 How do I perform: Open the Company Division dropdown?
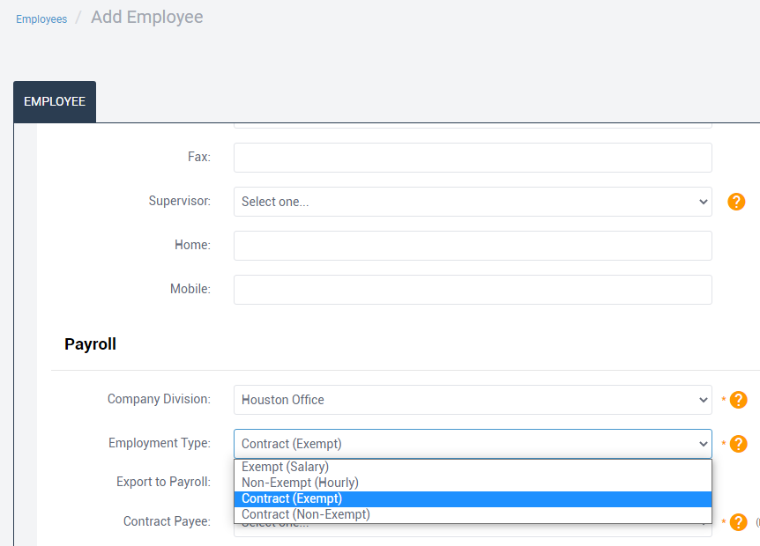coord(472,400)
